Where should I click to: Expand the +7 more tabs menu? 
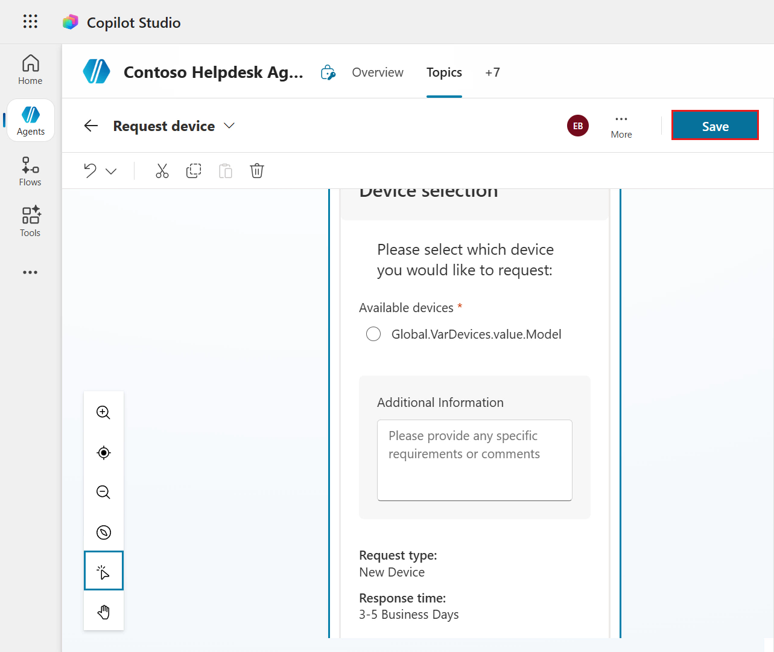(492, 72)
